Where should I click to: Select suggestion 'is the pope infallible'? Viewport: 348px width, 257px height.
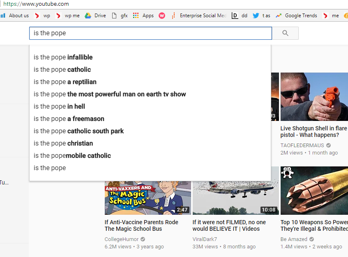coord(63,57)
